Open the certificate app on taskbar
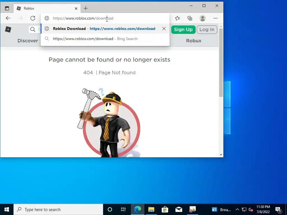Screen dimensions: 287x215 pos(192,209)
